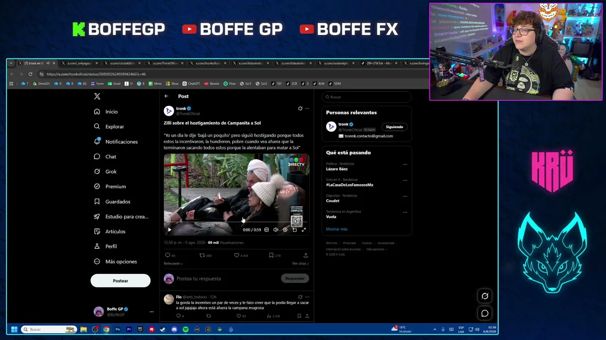Open Estudio para creadores in the sidebar
606x340 pixels.
(x=121, y=216)
